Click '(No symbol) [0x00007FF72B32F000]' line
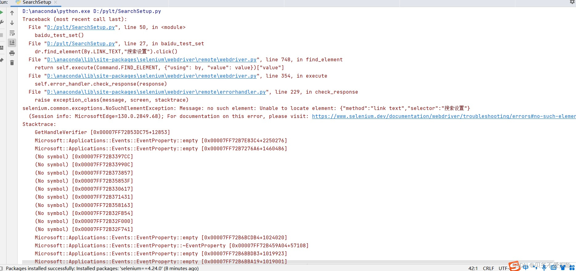The image size is (576, 271). [84, 221]
